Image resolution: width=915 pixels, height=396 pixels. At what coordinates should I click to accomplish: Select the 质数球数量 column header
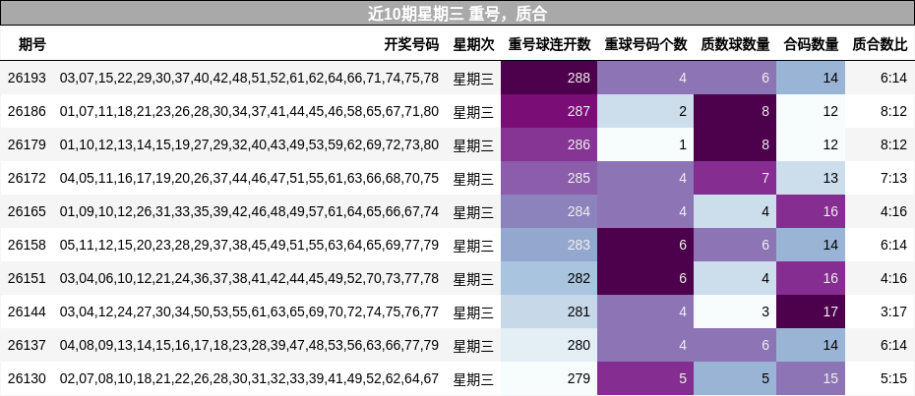click(735, 44)
